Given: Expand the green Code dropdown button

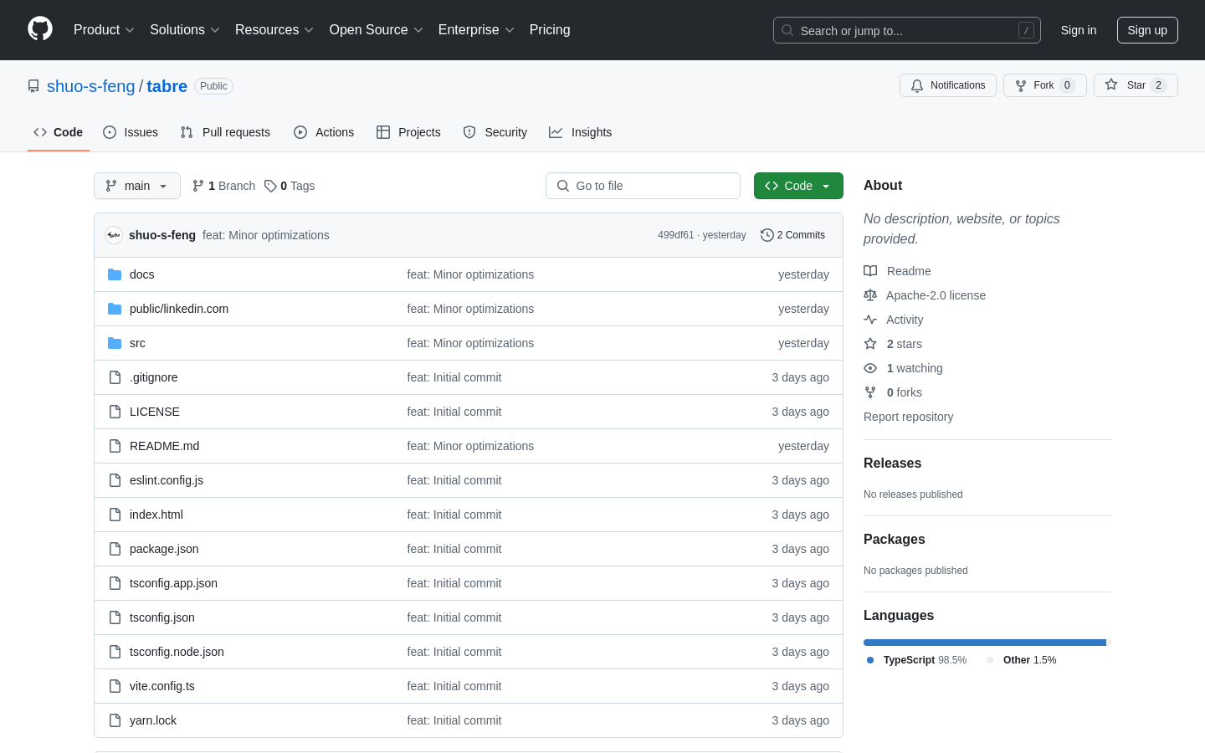Looking at the screenshot, I should [798, 186].
